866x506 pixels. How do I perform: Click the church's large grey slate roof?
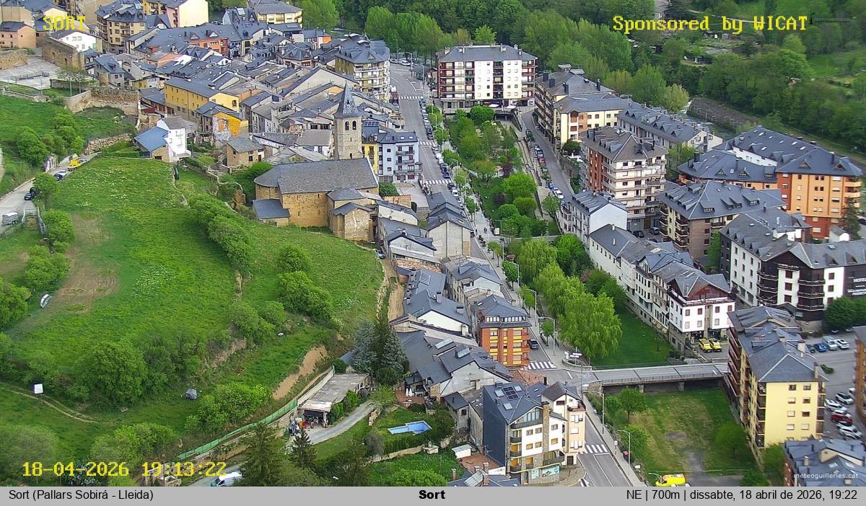tap(317, 175)
